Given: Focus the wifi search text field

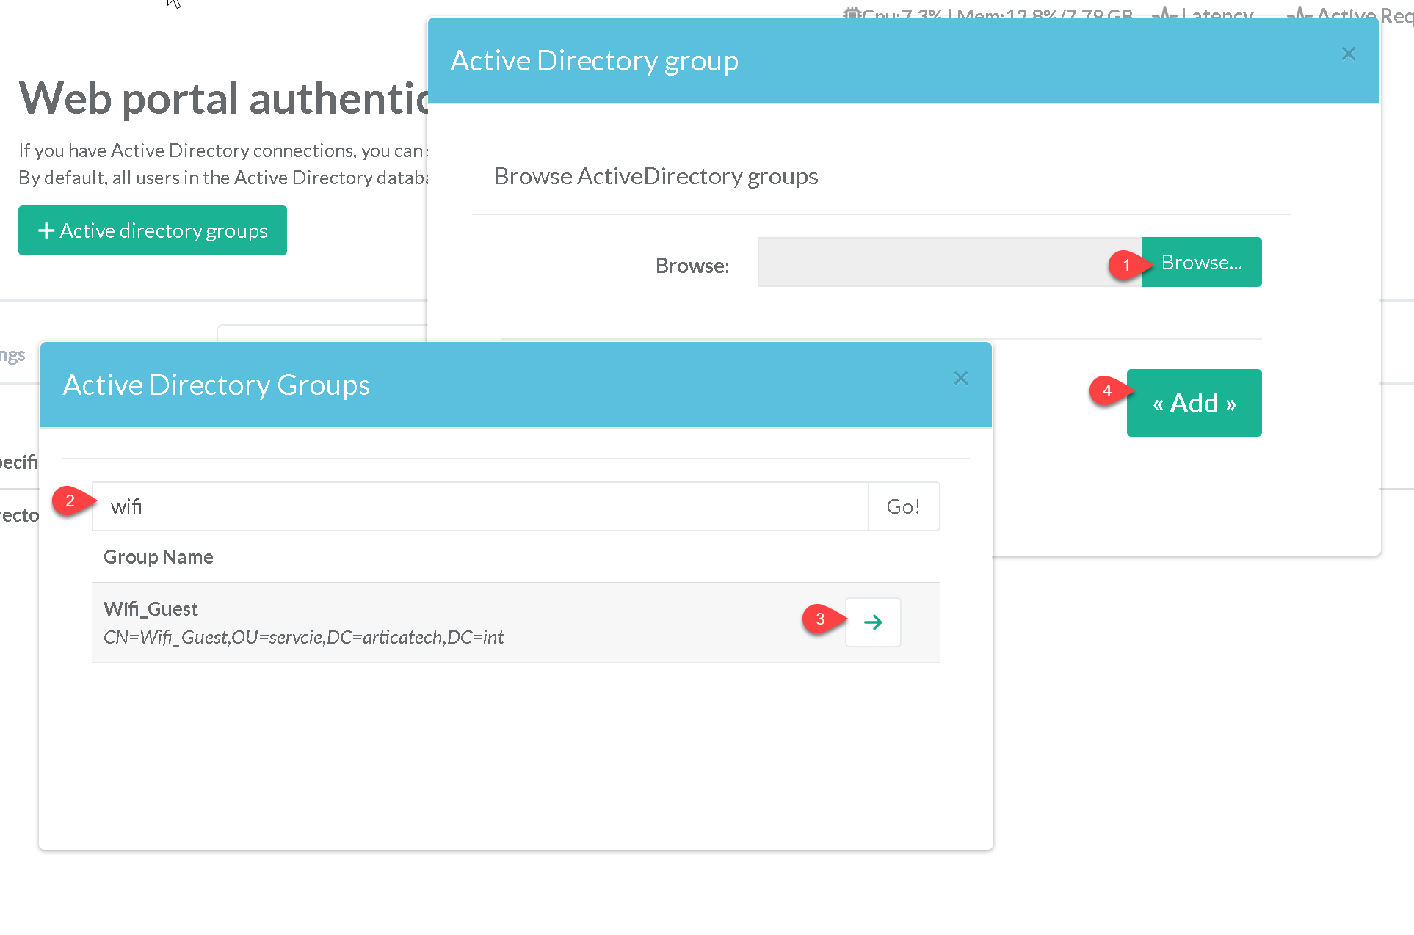Looking at the screenshot, I should click(x=480, y=506).
